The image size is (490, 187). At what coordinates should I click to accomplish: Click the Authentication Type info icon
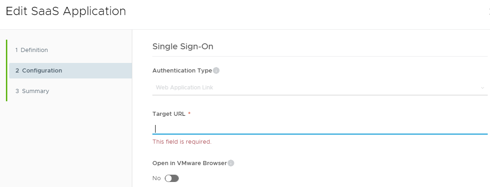click(216, 71)
